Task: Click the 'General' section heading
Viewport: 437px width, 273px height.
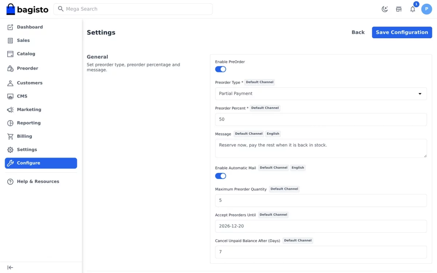Action: (98, 57)
